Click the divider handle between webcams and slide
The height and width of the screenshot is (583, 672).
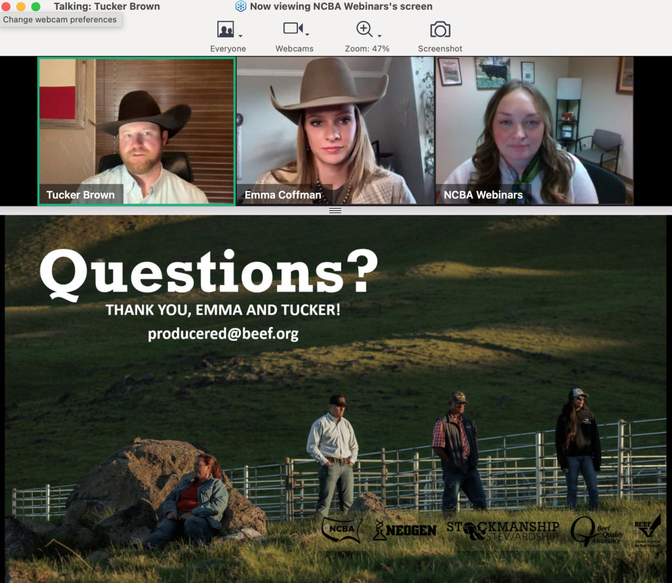335,211
